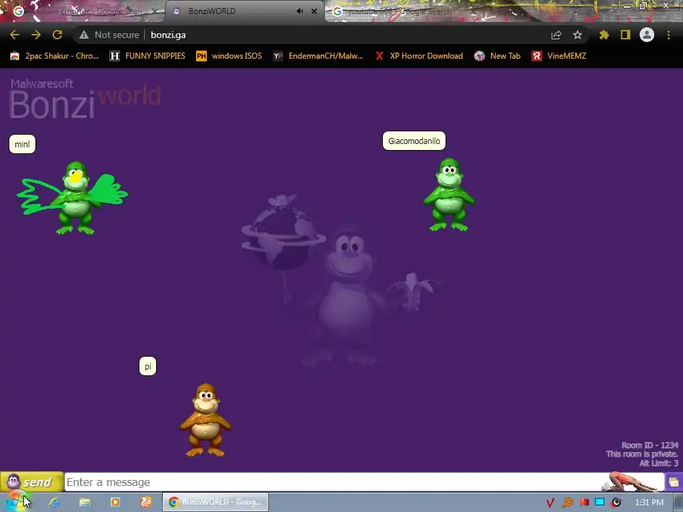The image size is (683, 512).
Task: Open the XP Horror Download bookmark
Action: click(x=419, y=56)
